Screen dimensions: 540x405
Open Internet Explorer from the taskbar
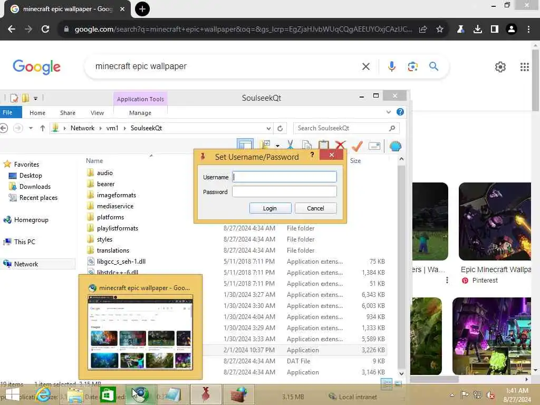point(44,394)
